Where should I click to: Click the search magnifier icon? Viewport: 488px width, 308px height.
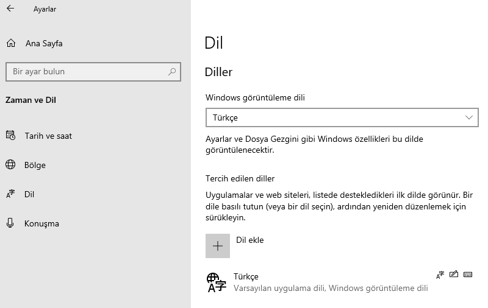[x=172, y=72]
